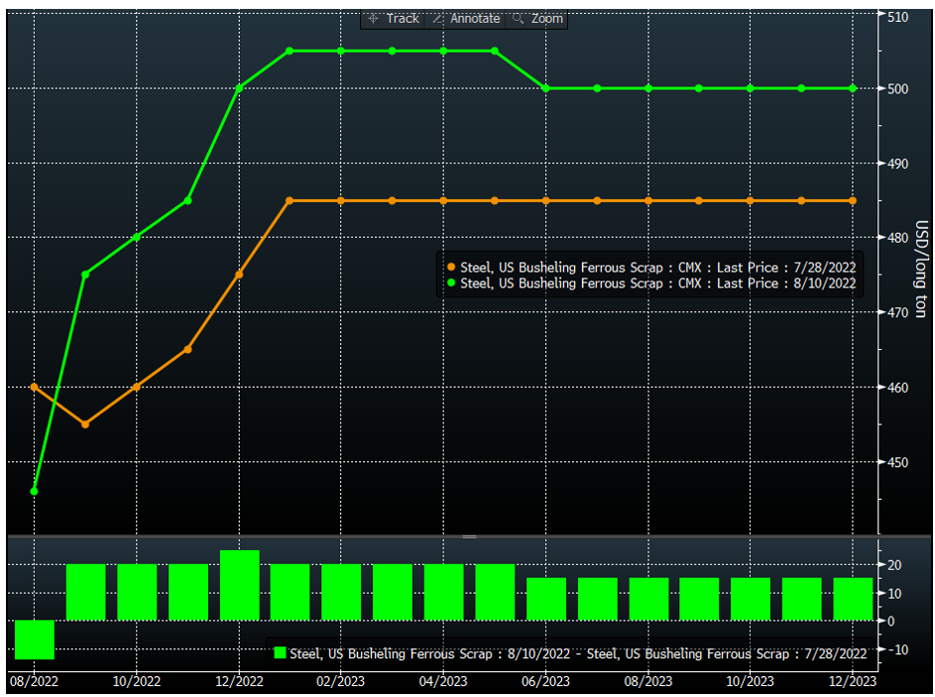Click the Annotate pencil icon
935x697 pixels.
437,19
